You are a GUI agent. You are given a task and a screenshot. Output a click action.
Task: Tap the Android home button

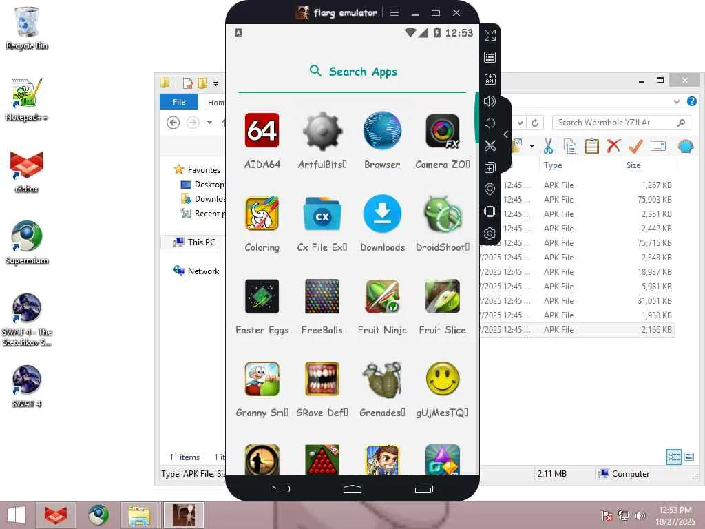352,488
